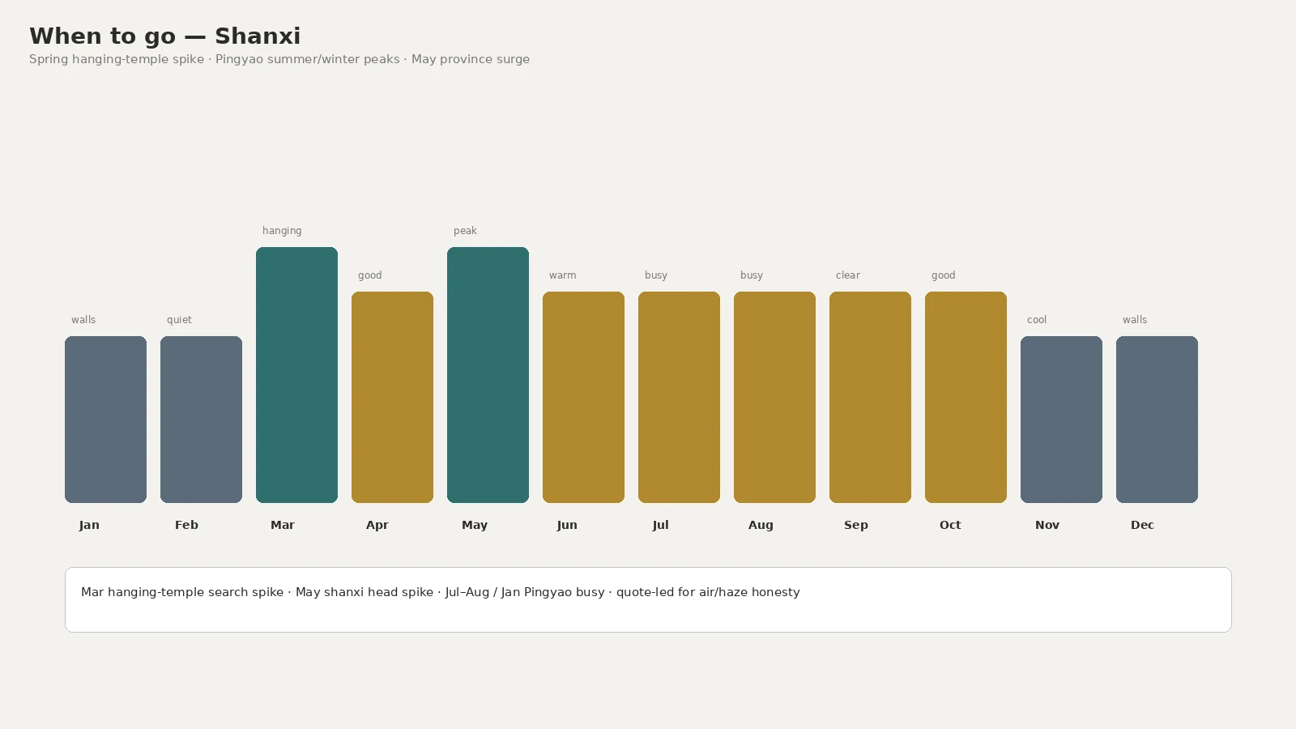Select the "walls" note above the December bar
1296x729 pixels.
point(1135,320)
